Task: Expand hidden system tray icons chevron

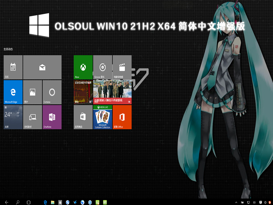Action: click(236, 202)
